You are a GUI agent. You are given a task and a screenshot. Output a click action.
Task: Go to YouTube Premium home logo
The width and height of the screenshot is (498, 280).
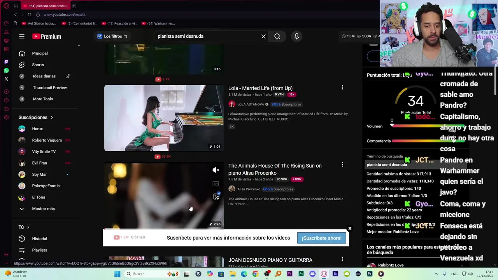coord(47,36)
